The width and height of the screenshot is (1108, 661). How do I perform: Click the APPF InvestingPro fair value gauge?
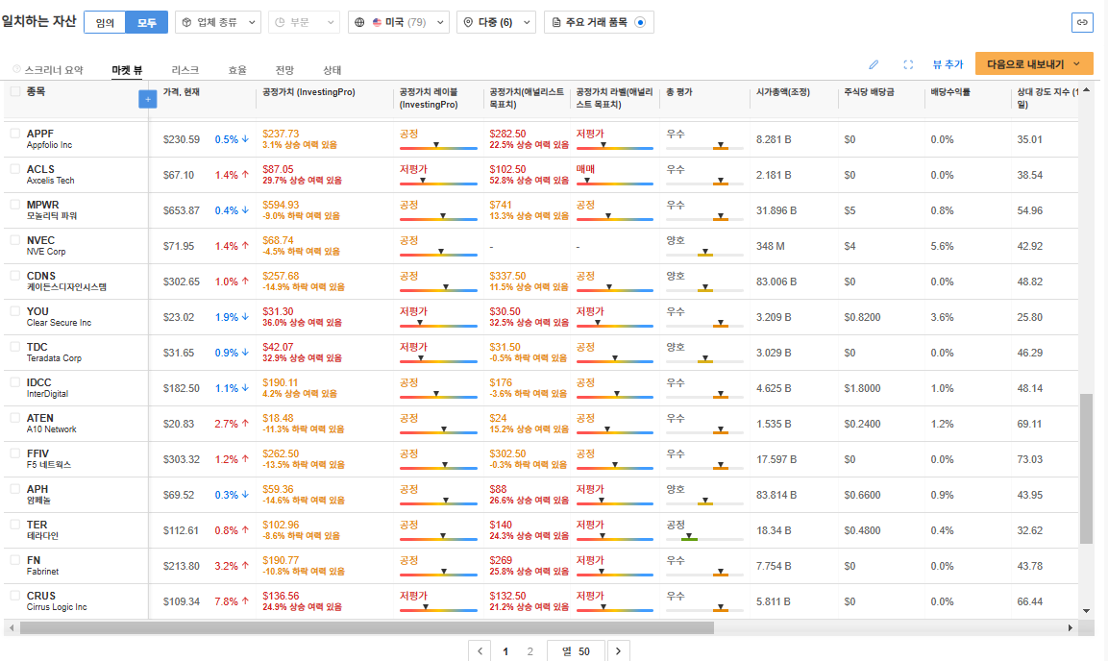(438, 147)
